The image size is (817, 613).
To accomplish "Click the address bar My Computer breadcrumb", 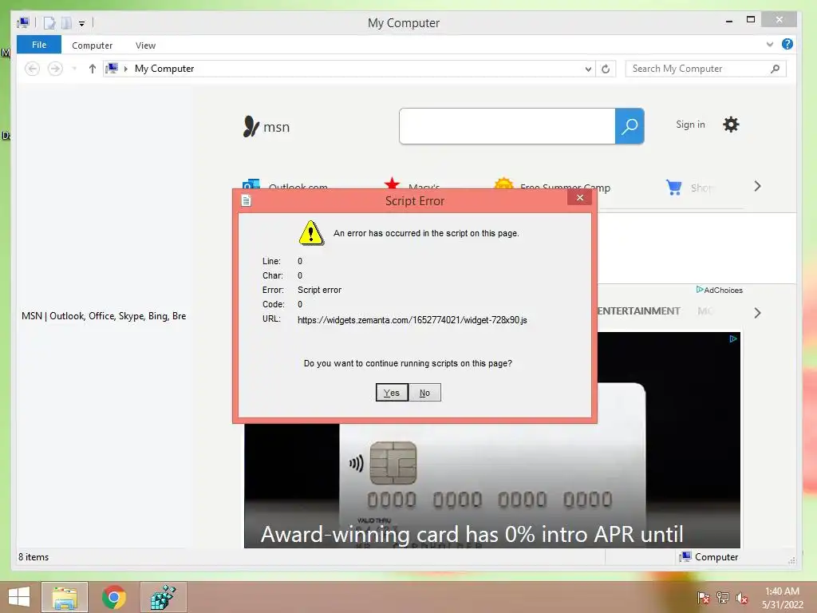I will 164,69.
